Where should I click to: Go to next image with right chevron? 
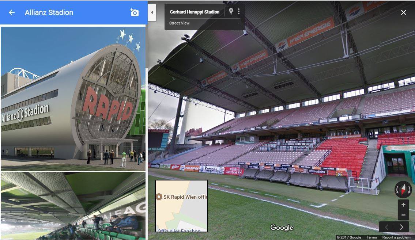coord(401,227)
